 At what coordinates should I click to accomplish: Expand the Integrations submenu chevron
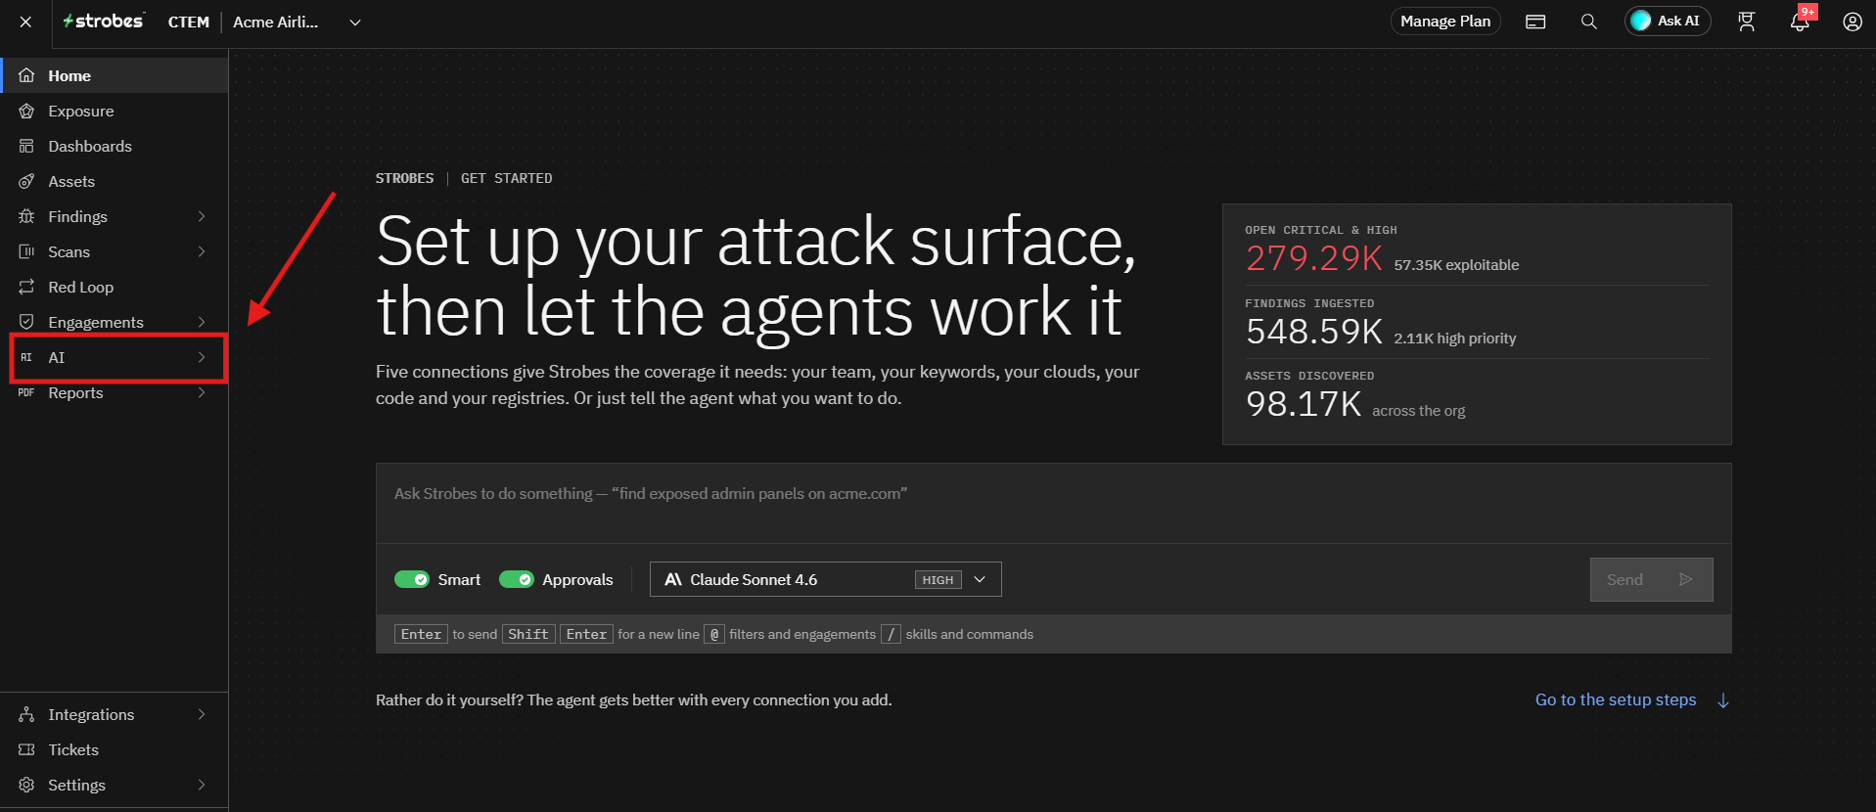click(x=202, y=714)
